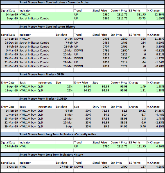The width and height of the screenshot is (165, 173).
Task: Click the 1-Mar-19 entry date
Action: (x=12, y=115)
